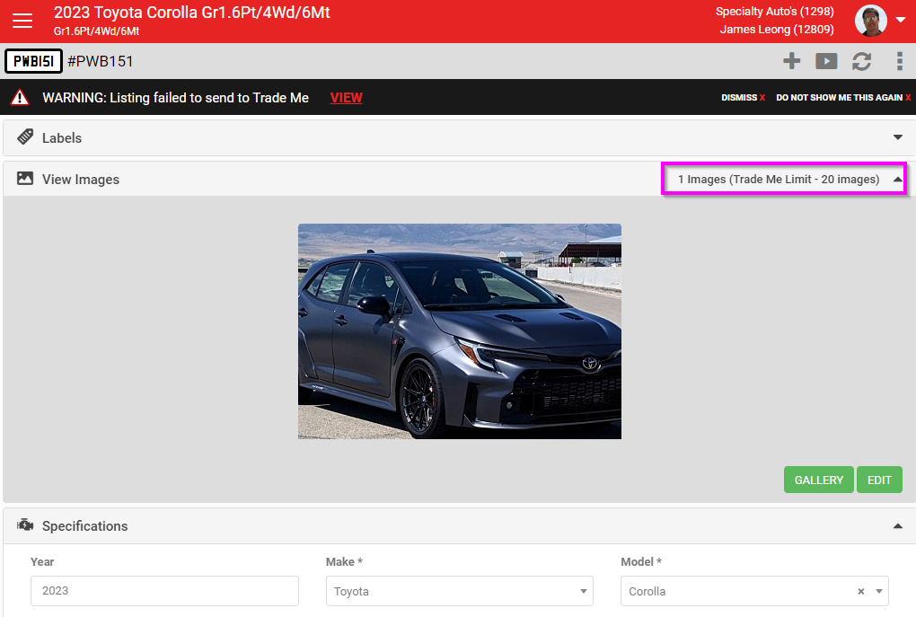Screen dimensions: 916x617
Task: Open the three-dot more options menu
Action: pyautogui.click(x=900, y=61)
